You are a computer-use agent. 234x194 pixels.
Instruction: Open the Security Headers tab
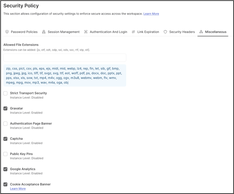(179, 32)
